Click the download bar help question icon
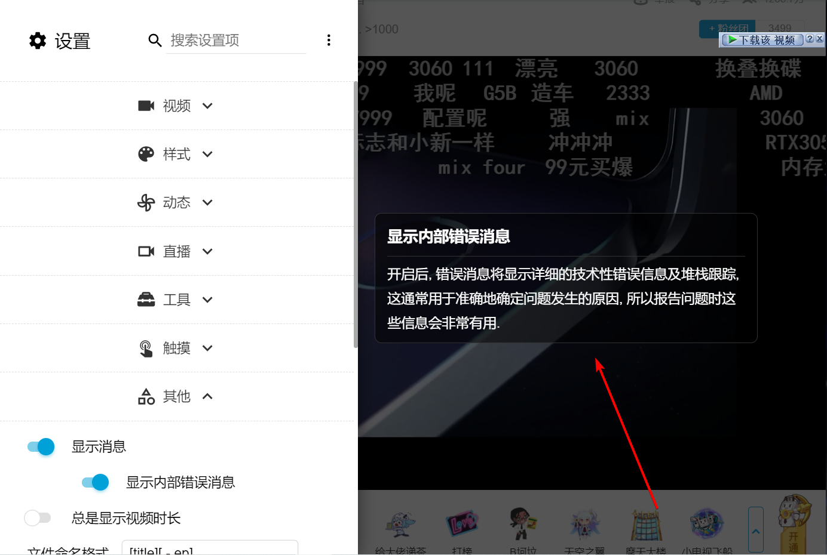The image size is (827, 555). tap(810, 39)
